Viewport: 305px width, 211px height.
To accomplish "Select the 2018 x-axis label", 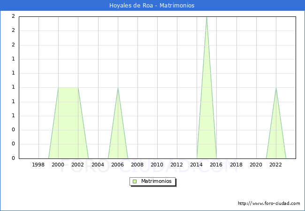I will 236,165.
